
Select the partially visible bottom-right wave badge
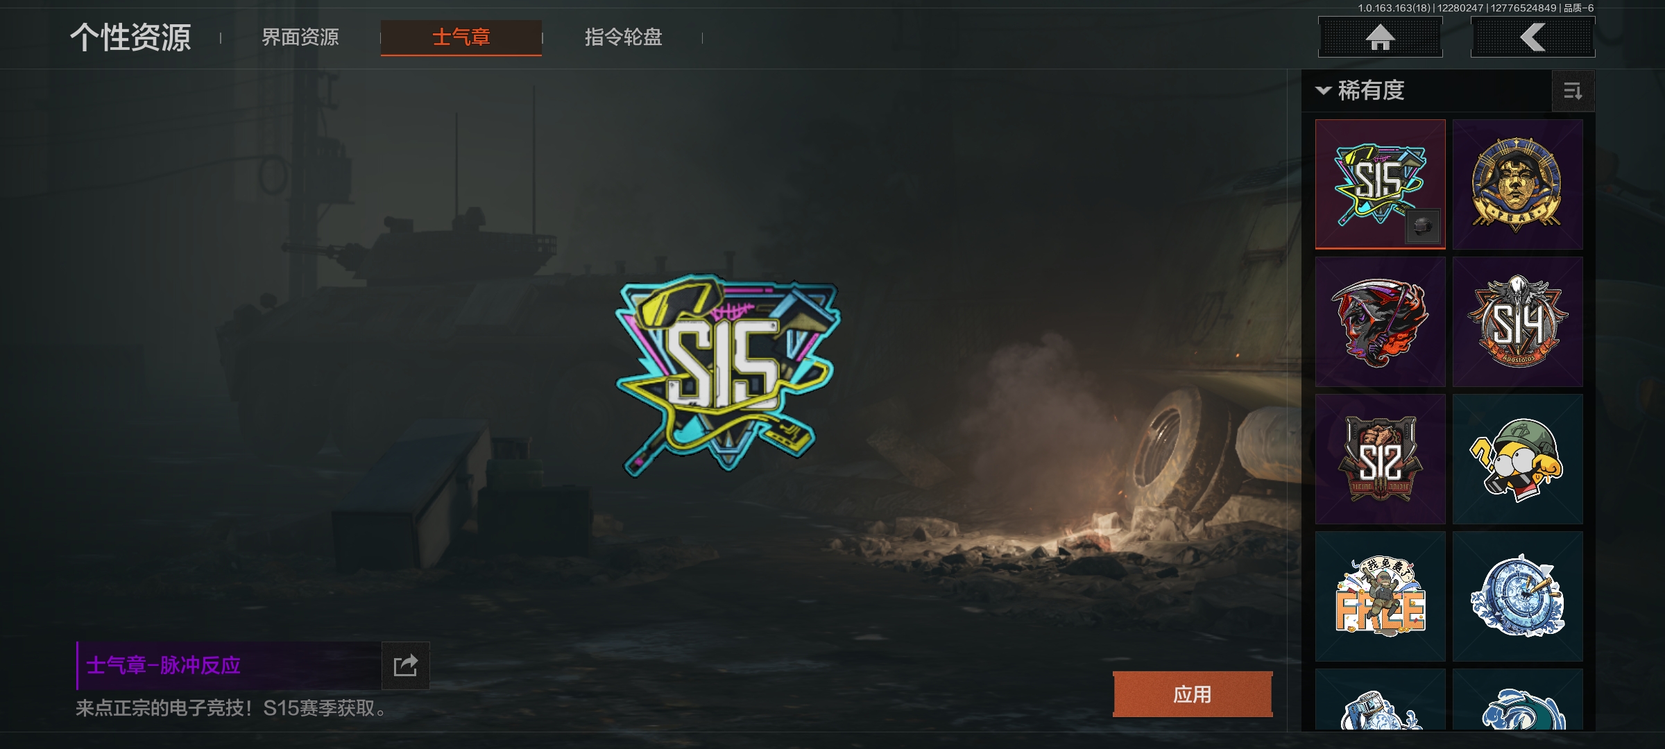[1517, 700]
